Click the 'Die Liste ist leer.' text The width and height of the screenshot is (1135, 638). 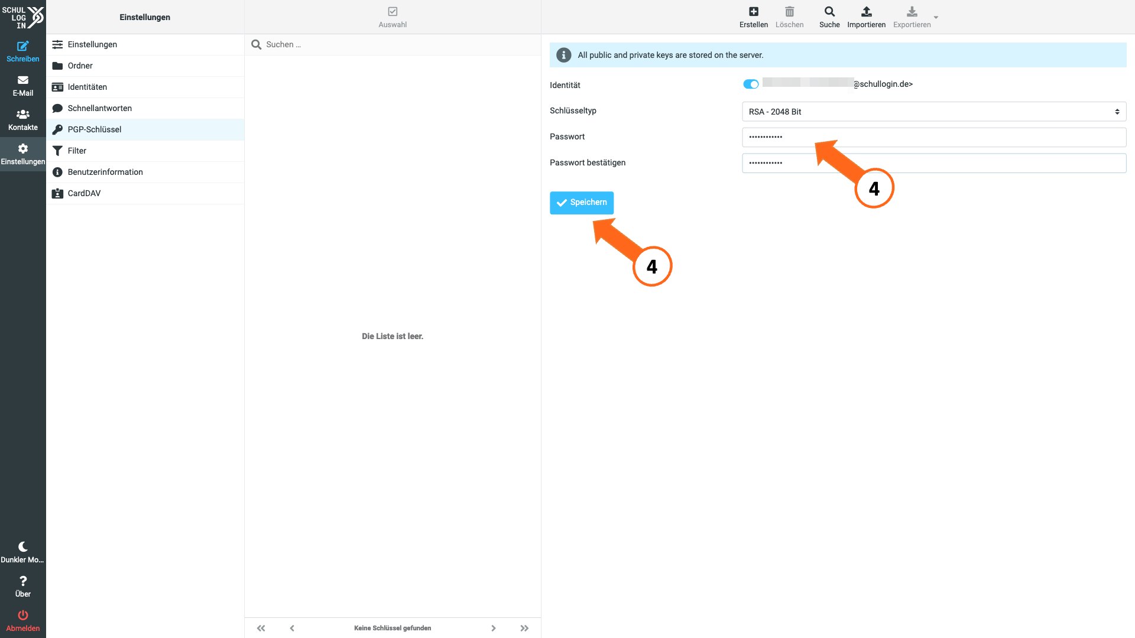pyautogui.click(x=393, y=336)
